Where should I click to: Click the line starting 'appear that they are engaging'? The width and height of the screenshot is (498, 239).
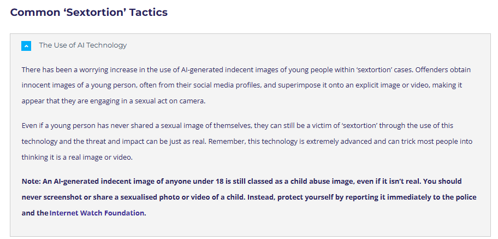click(114, 101)
